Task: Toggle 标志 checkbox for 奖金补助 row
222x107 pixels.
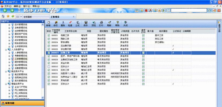Action: pos(49,63)
